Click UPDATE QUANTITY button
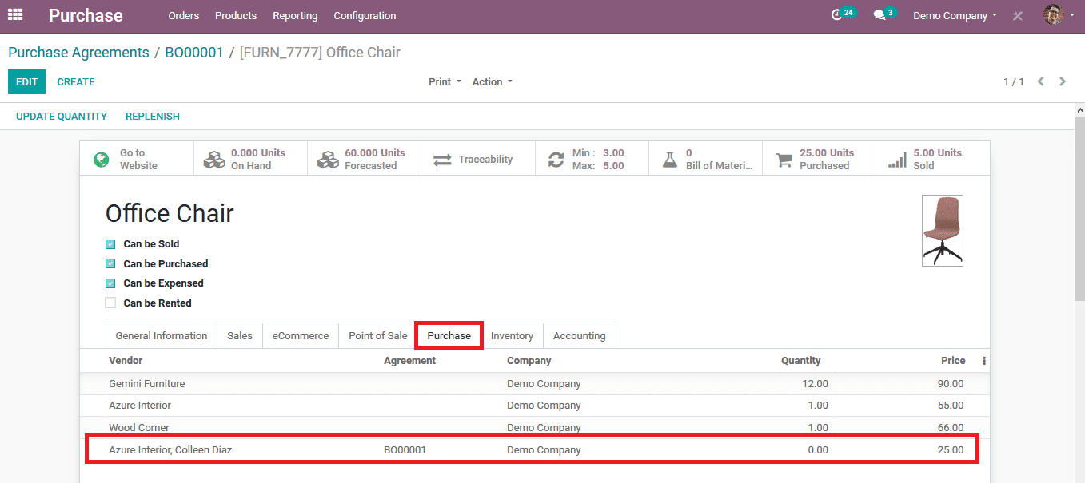Viewport: 1085px width, 483px height. pos(62,116)
